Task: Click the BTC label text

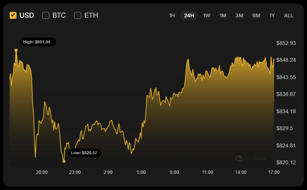Action: click(59, 15)
